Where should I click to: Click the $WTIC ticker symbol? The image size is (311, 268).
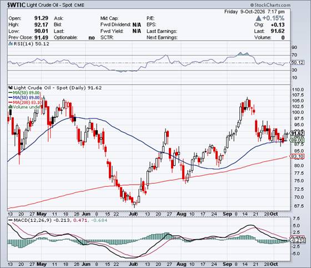pos(16,5)
